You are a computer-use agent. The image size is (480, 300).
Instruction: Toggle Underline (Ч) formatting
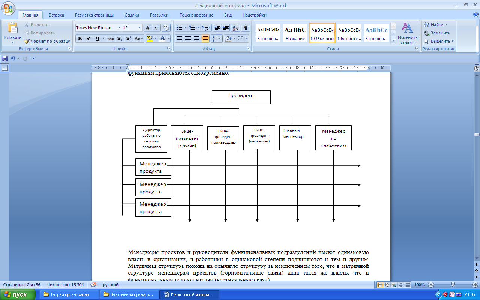(97, 38)
